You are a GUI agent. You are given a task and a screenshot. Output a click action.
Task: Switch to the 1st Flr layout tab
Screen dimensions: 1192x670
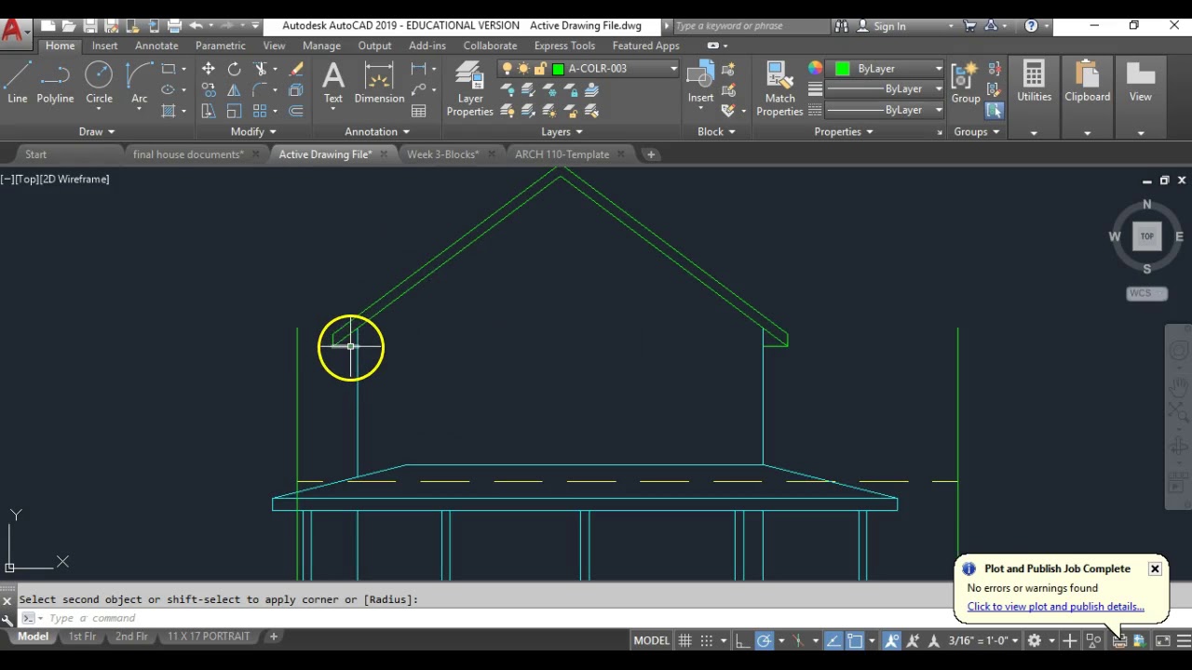pyautogui.click(x=82, y=636)
